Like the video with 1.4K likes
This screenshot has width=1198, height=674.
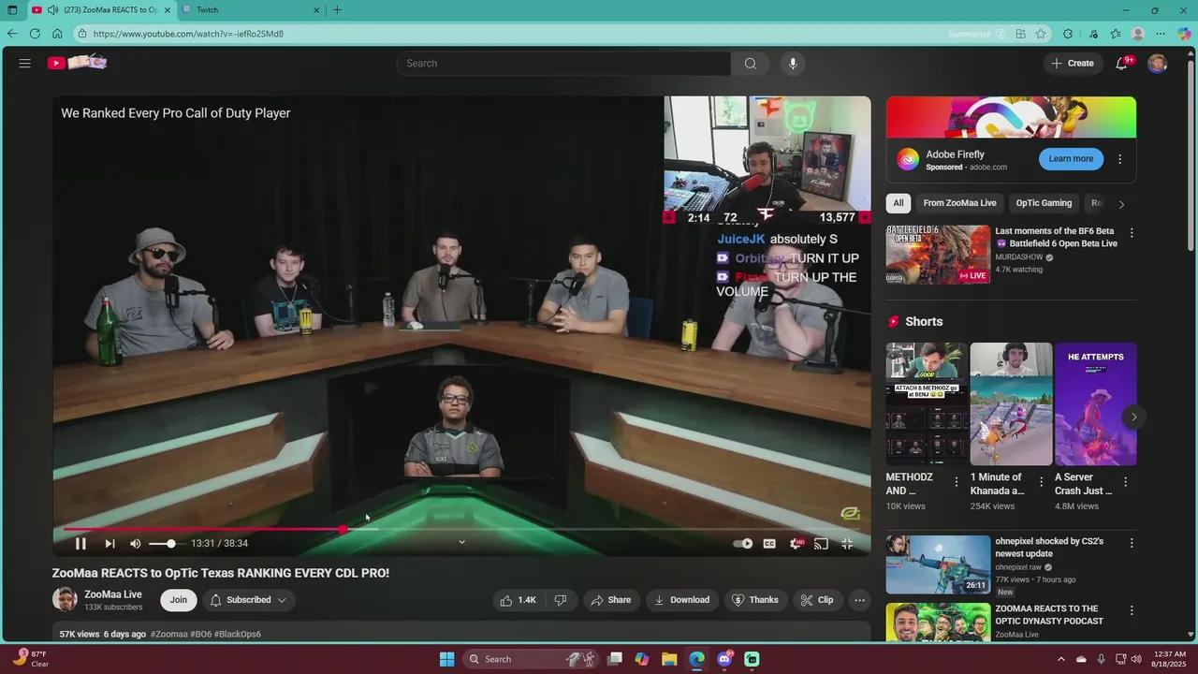518,600
